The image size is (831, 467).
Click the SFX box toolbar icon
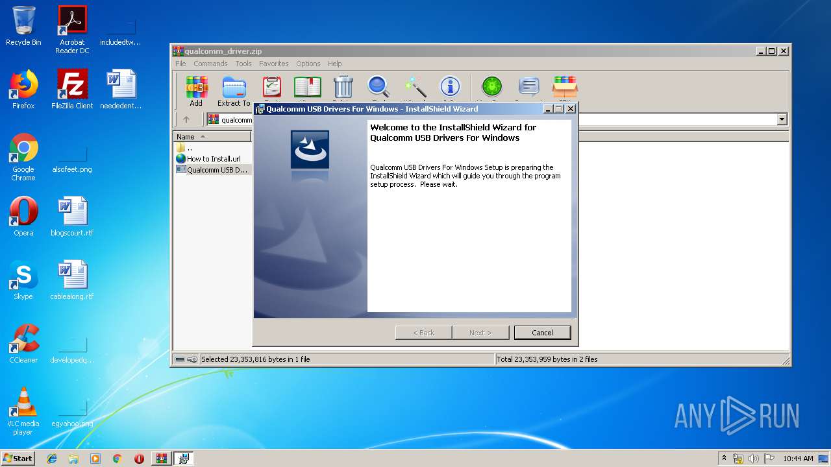click(565, 87)
